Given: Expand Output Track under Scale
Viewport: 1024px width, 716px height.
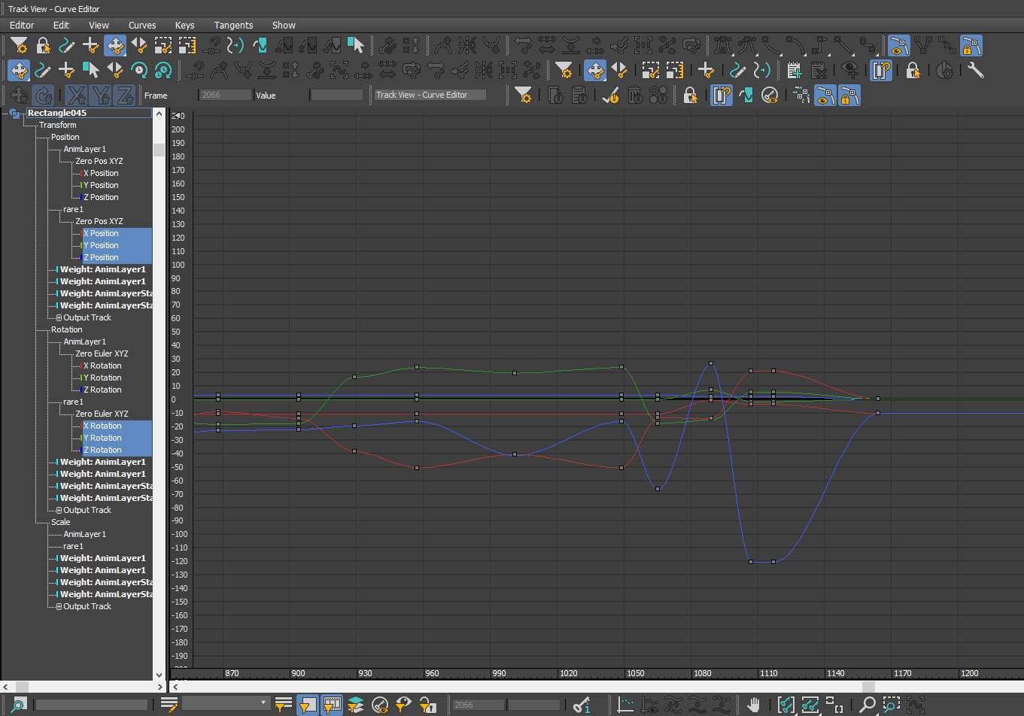Looking at the screenshot, I should pos(59,606).
